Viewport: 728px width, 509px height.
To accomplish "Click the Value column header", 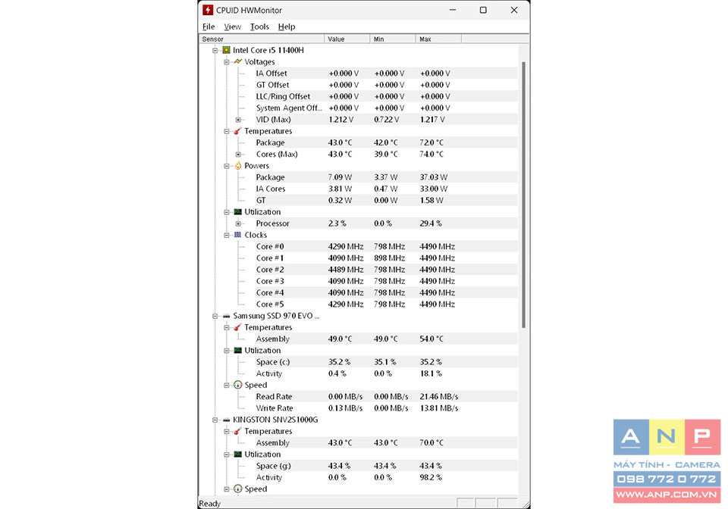I will 347,39.
